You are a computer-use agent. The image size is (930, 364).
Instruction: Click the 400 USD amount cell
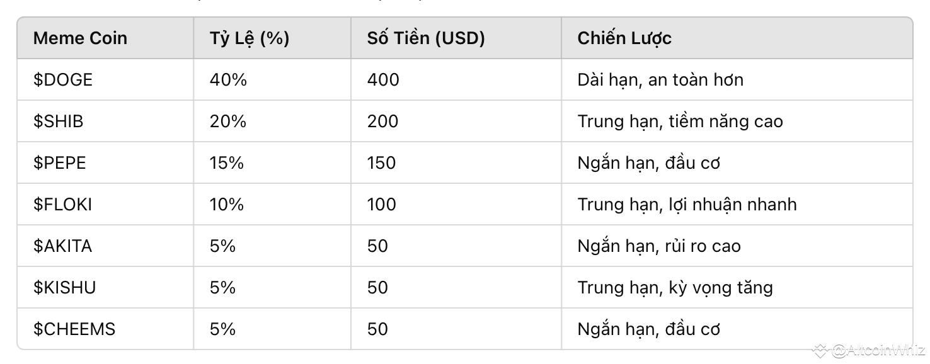click(x=456, y=79)
